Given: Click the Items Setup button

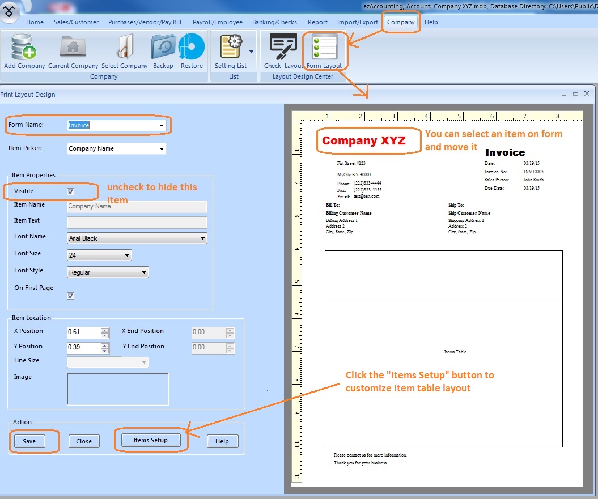Looking at the screenshot, I should point(150,440).
